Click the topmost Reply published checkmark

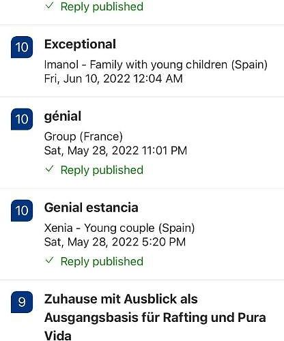coord(49,6)
